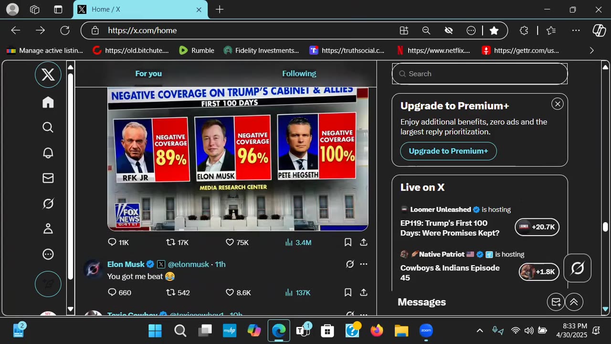
Task: Open more options on Elon Musk's post
Action: click(364, 264)
